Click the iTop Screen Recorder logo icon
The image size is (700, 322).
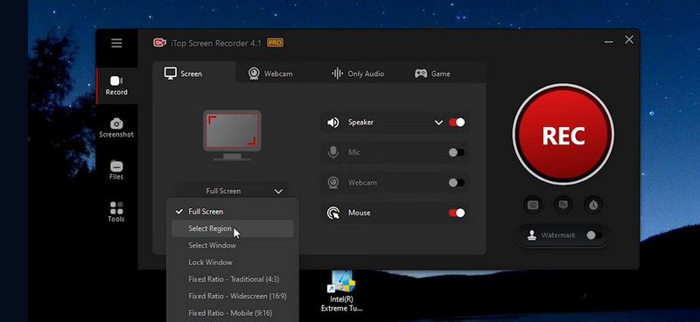tap(159, 43)
